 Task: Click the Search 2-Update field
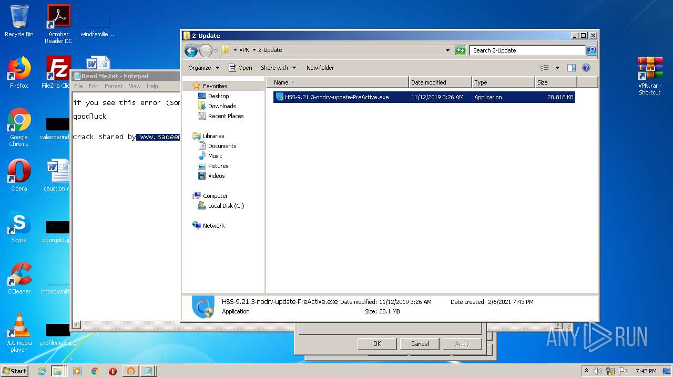click(x=527, y=50)
